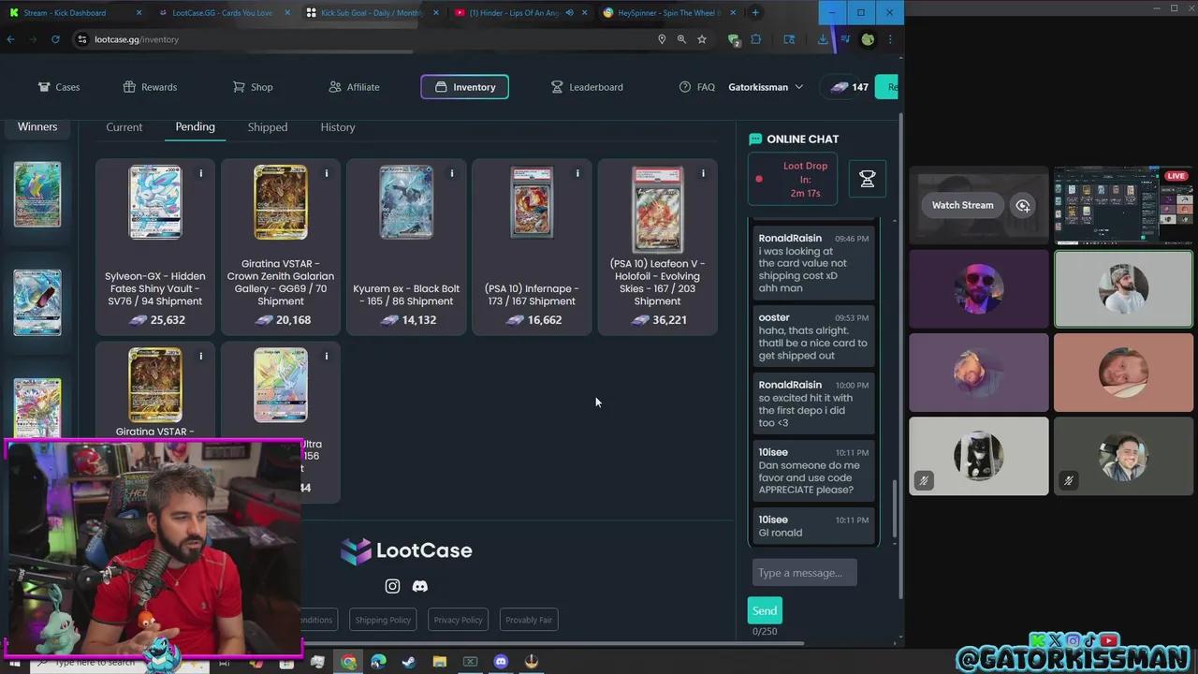Go to the Shop page

coord(253,87)
